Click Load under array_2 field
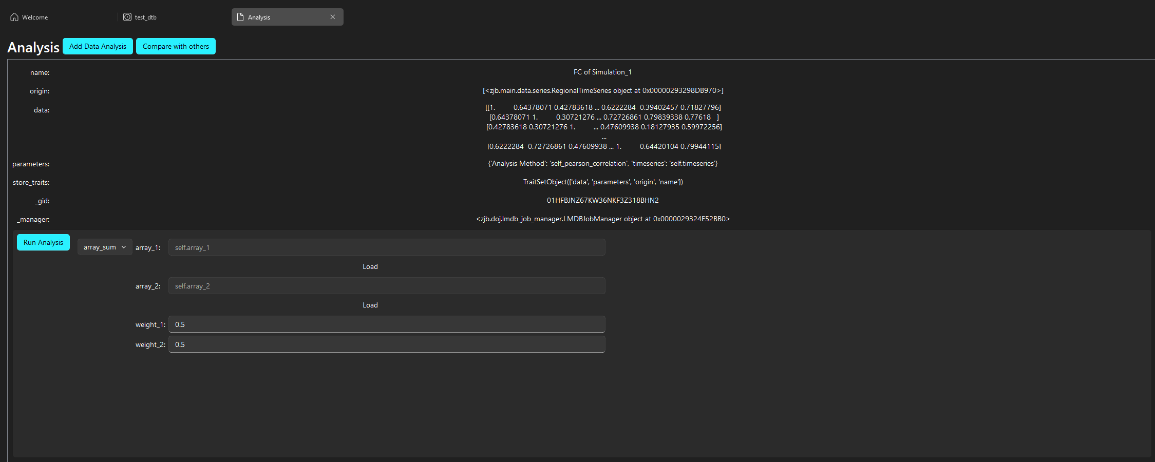This screenshot has height=462, width=1155. click(x=370, y=305)
